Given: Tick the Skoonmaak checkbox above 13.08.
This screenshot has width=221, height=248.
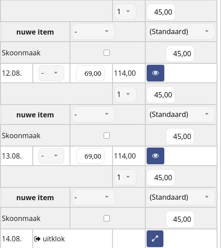Looking at the screenshot, I should coord(107,136).
